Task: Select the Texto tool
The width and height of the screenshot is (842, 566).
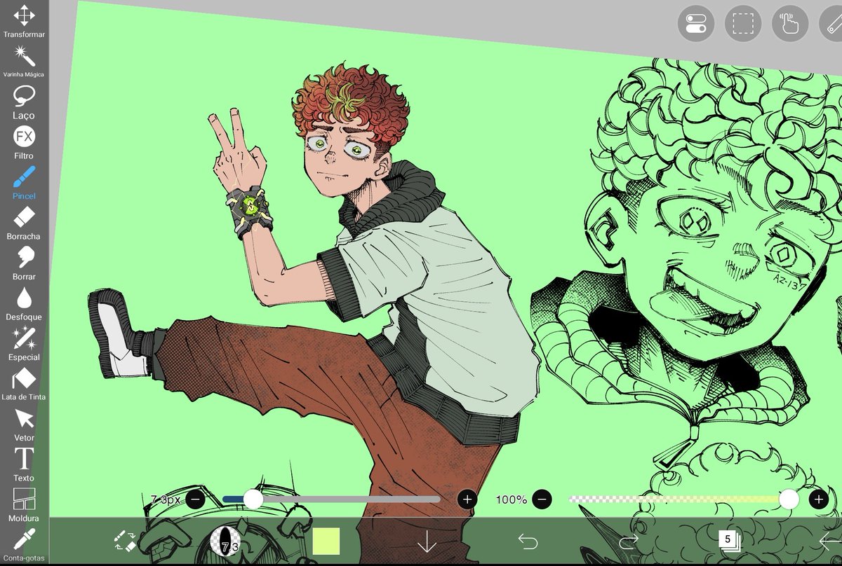Action: (x=24, y=464)
